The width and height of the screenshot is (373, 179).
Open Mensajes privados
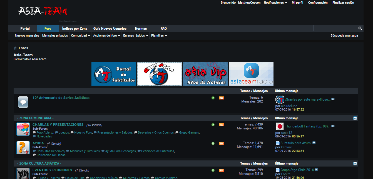click(55, 35)
